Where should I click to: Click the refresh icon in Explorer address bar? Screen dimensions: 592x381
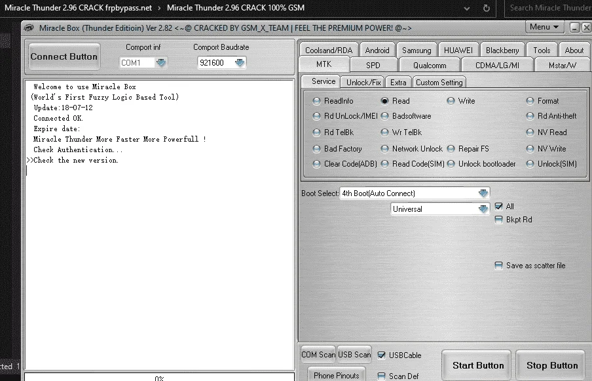(x=487, y=8)
